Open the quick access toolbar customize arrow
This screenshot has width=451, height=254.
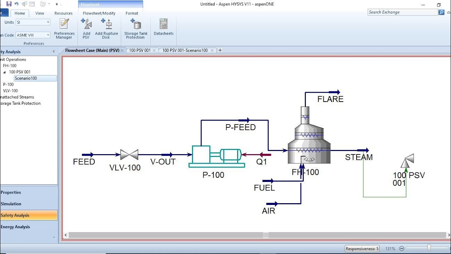coord(56,4)
